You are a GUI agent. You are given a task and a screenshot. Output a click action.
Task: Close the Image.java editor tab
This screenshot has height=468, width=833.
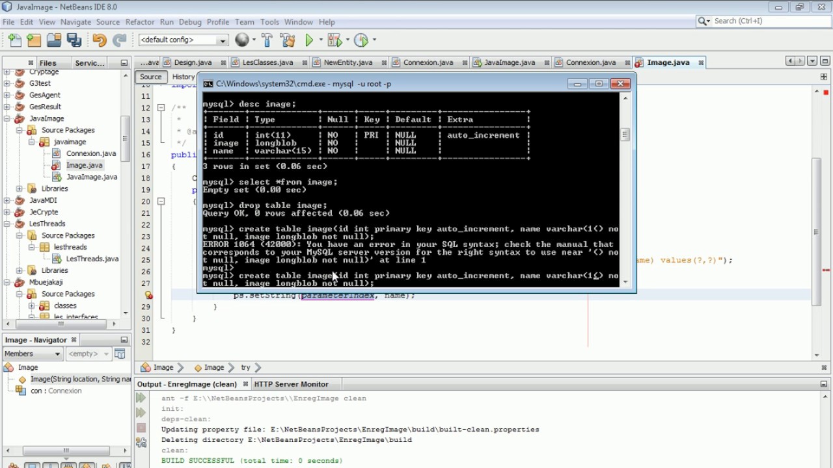tap(701, 62)
